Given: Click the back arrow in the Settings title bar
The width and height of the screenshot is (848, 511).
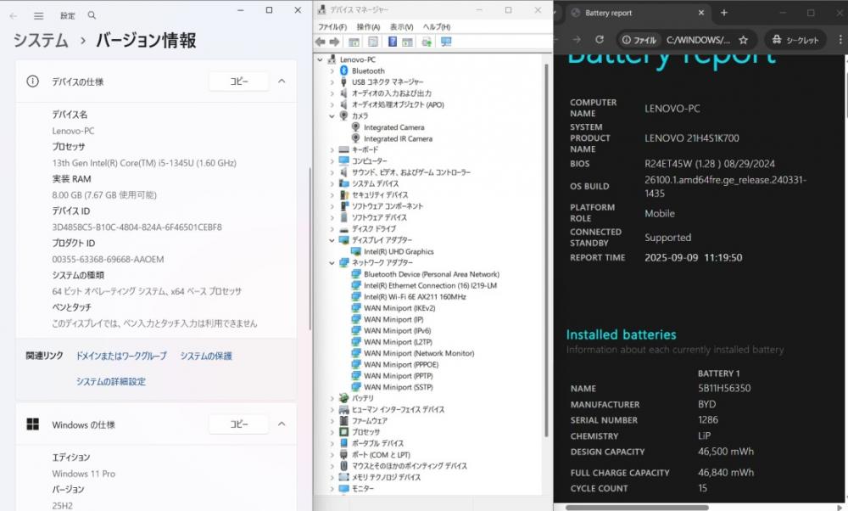Looking at the screenshot, I should [x=14, y=15].
